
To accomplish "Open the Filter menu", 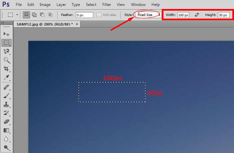I will [x=107, y=5].
